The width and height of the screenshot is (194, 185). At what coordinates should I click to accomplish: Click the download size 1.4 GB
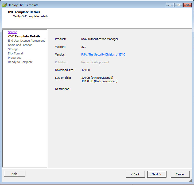(x=86, y=70)
